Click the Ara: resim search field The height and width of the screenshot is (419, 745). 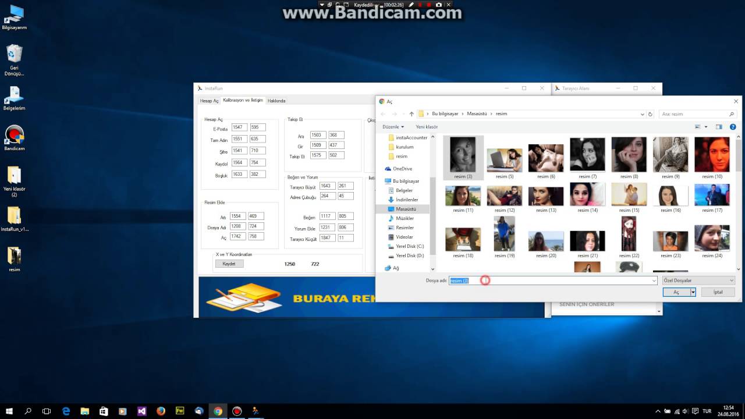[697, 114]
